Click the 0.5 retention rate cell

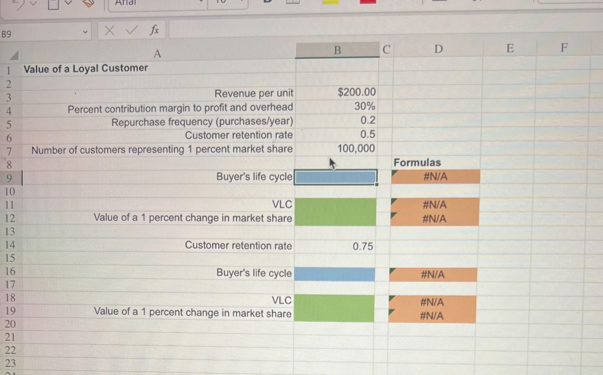[x=337, y=134]
